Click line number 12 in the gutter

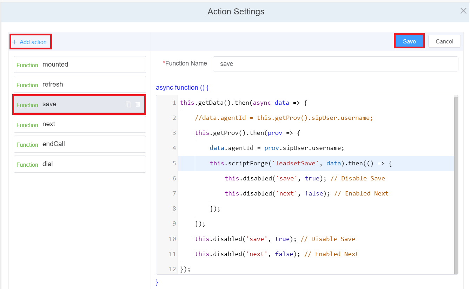[x=172, y=269]
